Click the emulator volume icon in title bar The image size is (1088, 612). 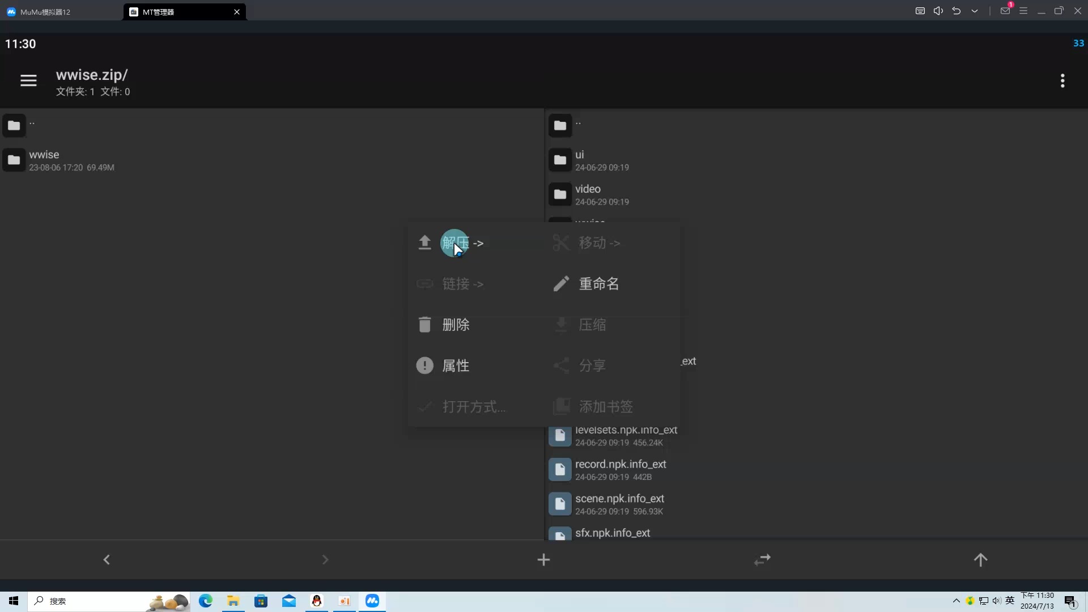[938, 11]
